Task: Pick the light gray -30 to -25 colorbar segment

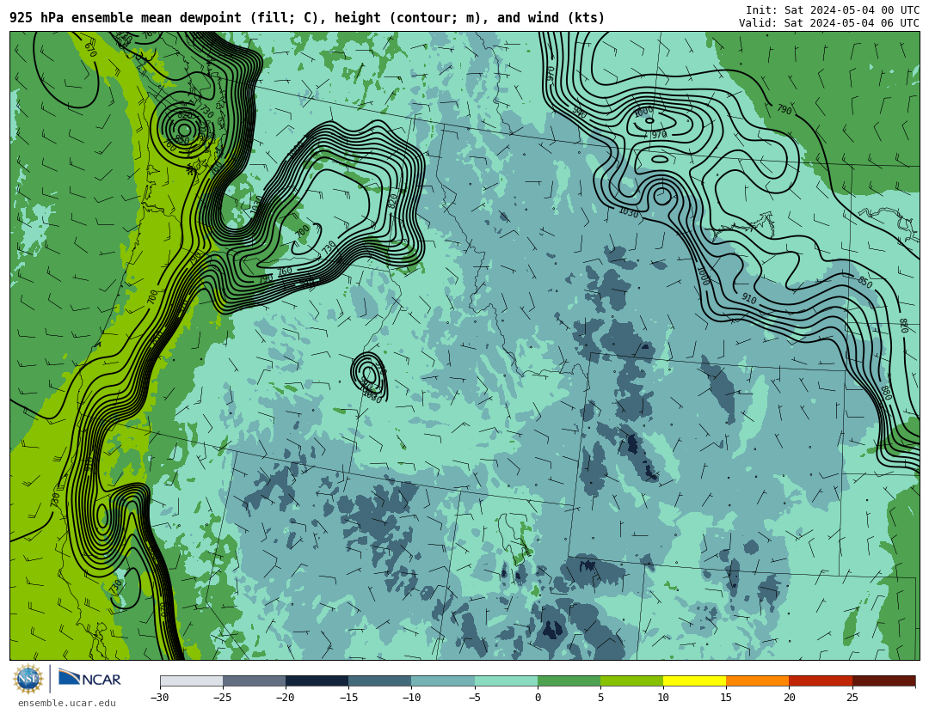Action: click(191, 681)
